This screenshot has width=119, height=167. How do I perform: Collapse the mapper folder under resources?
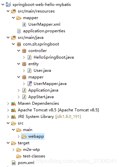(x=13, y=18)
